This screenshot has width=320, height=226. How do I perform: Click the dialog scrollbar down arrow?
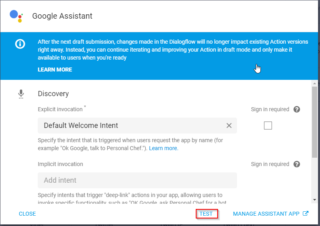pos(314,199)
